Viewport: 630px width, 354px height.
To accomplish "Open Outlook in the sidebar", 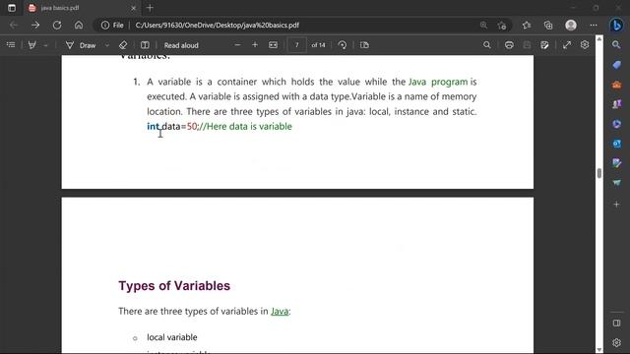I will point(616,144).
